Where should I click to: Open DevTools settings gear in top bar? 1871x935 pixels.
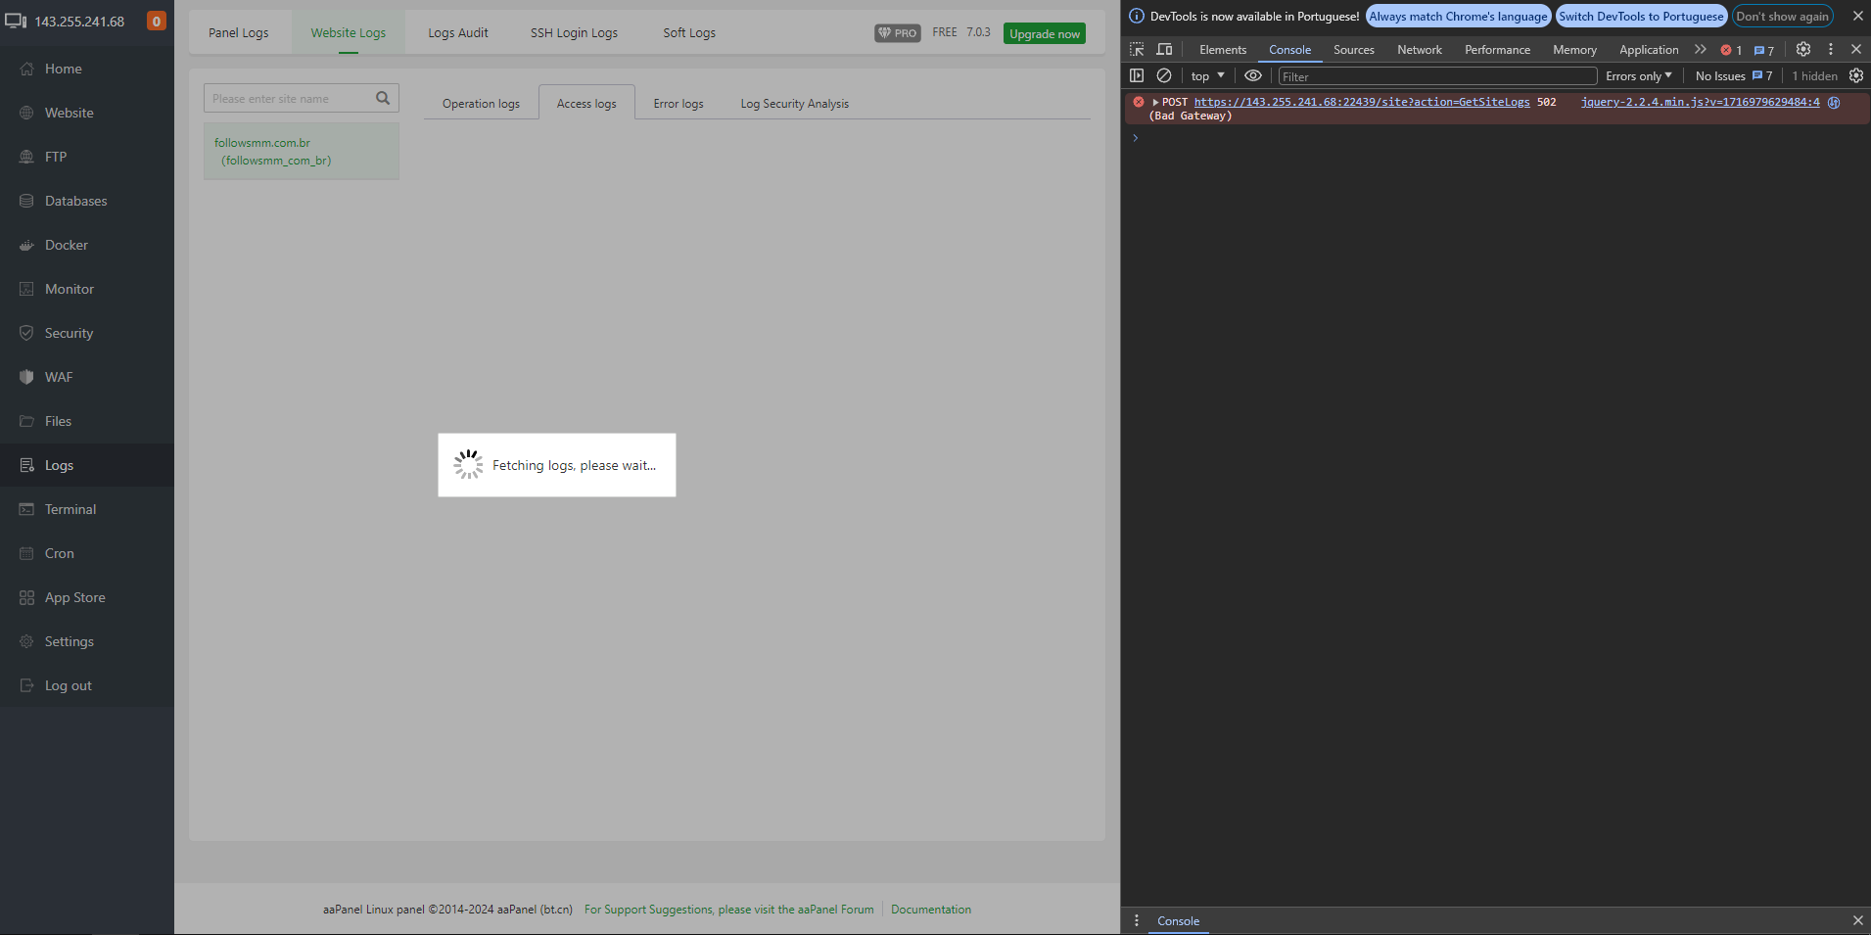click(1803, 49)
